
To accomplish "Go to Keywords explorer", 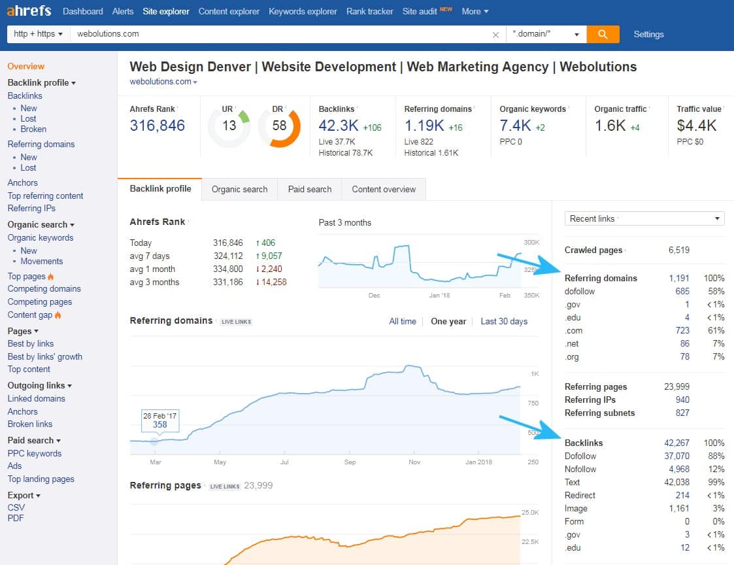I will tap(303, 11).
